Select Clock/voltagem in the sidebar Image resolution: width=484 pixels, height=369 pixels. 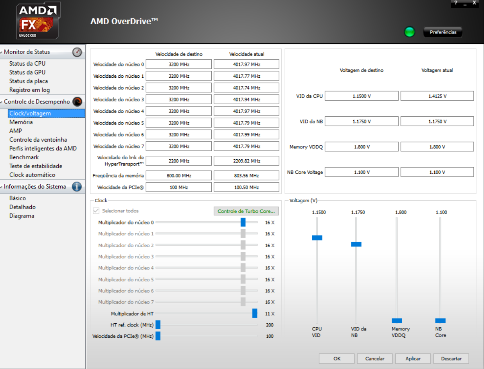coord(46,113)
